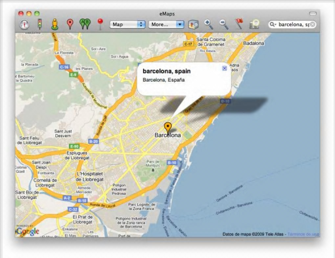Click the Sant Just Desvern label
This screenshot has height=258, width=335.
[63, 134]
